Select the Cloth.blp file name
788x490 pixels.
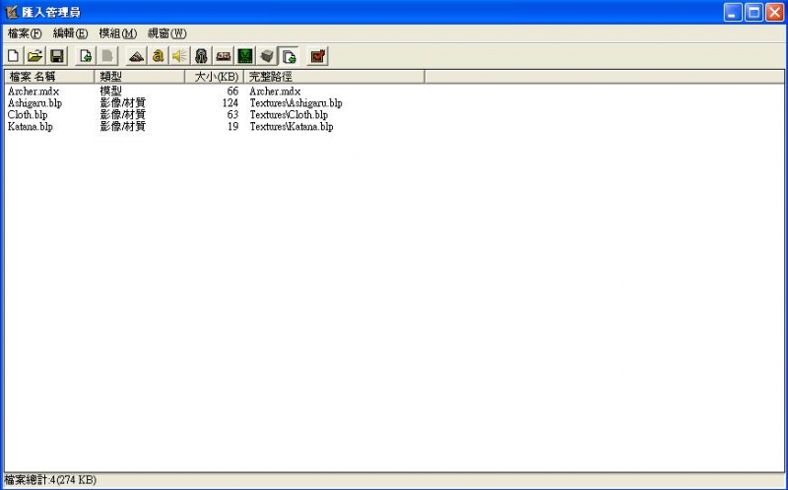click(x=28, y=115)
